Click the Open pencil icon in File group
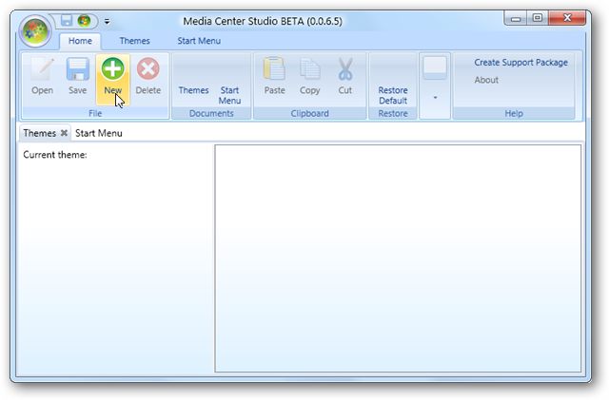The height and width of the screenshot is (400, 609). [42, 69]
